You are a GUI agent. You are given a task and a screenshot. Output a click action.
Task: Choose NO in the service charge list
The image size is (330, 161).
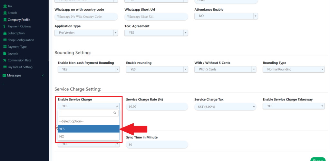(89, 137)
